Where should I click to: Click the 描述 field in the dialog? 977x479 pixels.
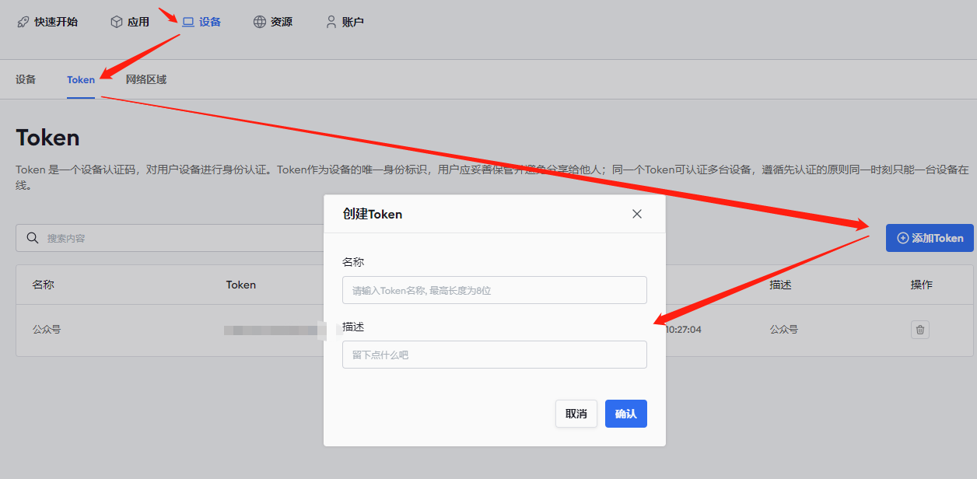[x=494, y=355]
